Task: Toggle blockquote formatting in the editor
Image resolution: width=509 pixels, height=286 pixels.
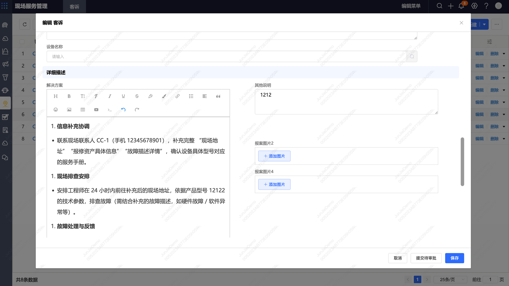Action: [218, 96]
